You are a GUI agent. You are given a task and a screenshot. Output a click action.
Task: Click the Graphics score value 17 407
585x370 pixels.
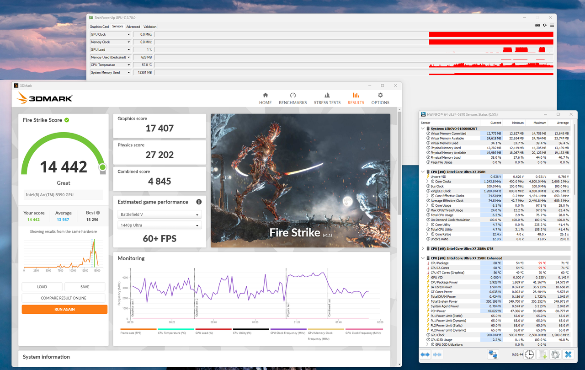(160, 129)
